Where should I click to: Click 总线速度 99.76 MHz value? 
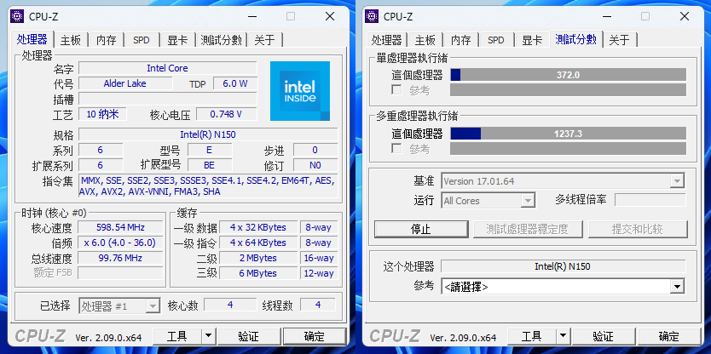120,258
